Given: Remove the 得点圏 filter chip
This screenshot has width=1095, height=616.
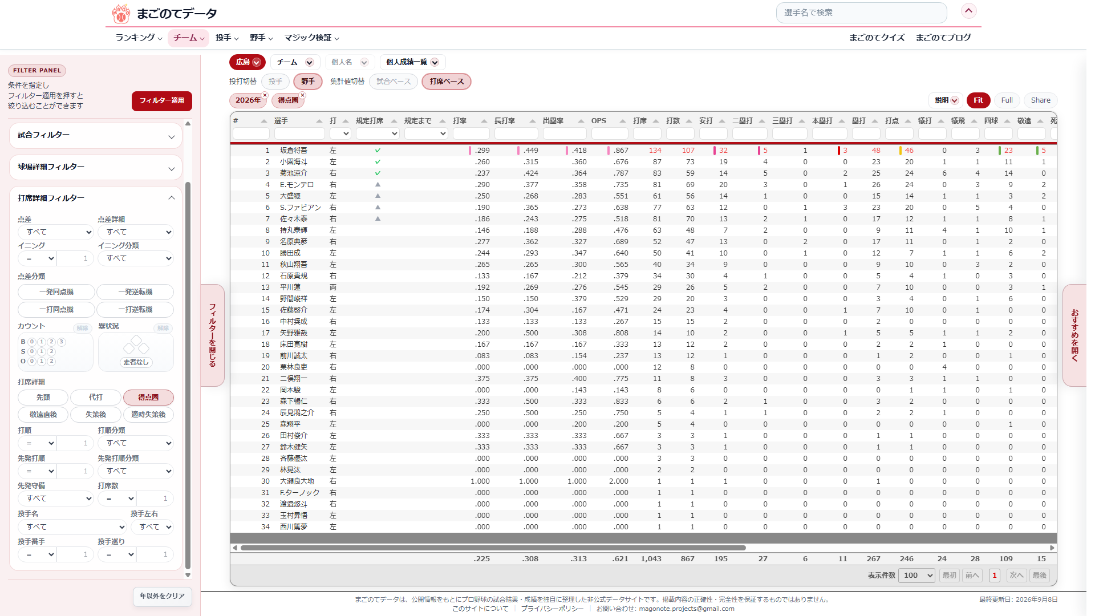Looking at the screenshot, I should click(x=302, y=95).
